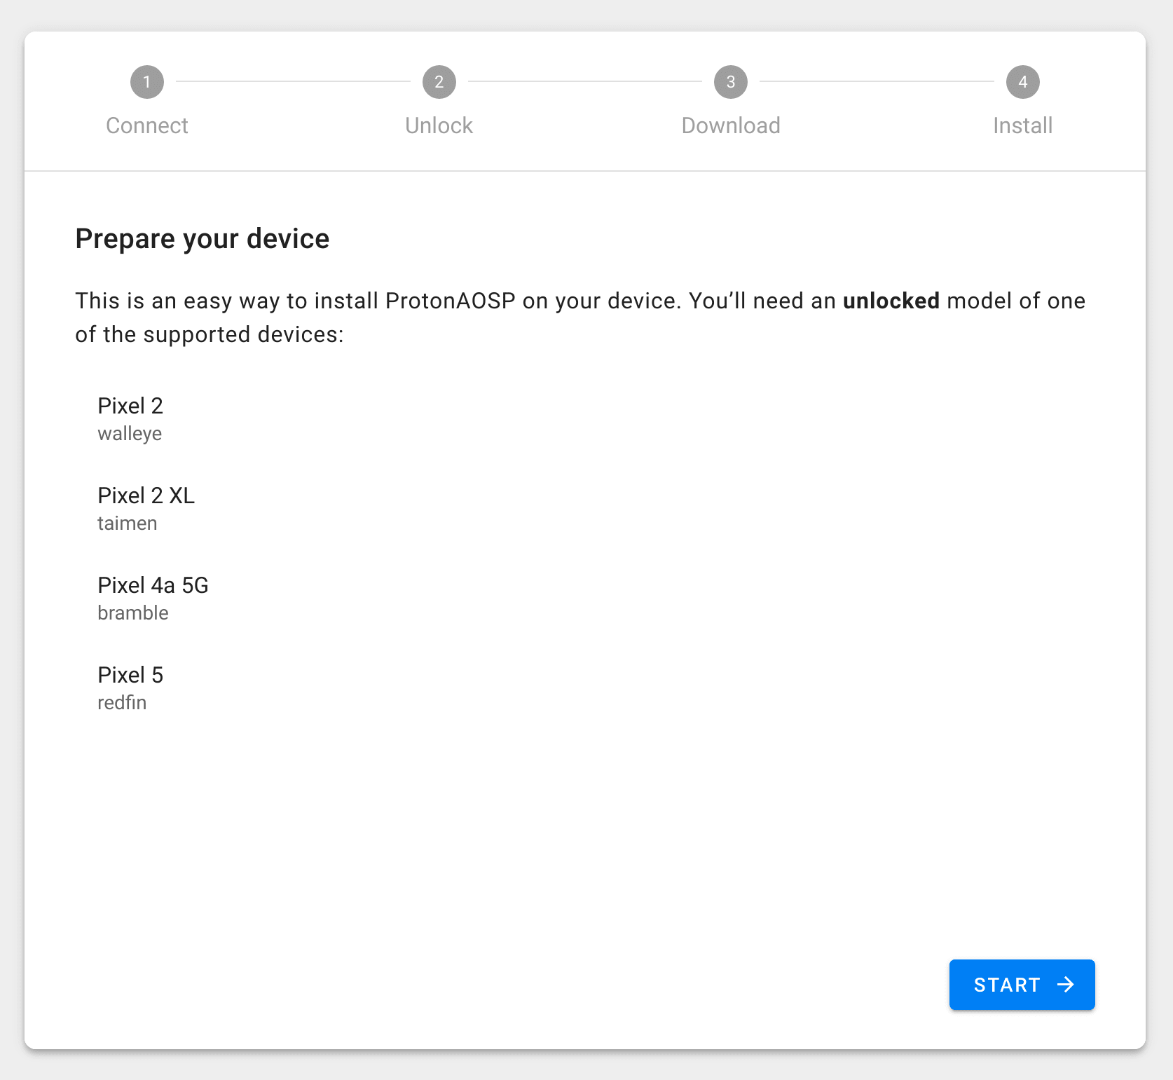Select Pixel 2 from the device list
This screenshot has height=1080, width=1173.
pyautogui.click(x=130, y=405)
